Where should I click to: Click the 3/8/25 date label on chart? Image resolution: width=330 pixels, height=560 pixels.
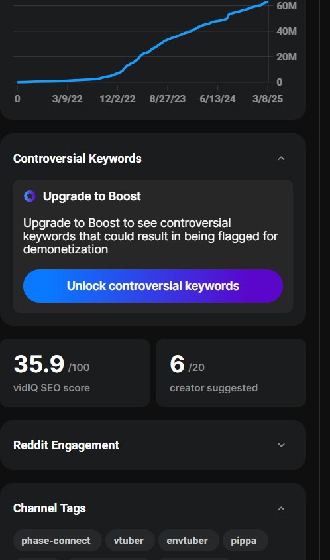(268, 99)
